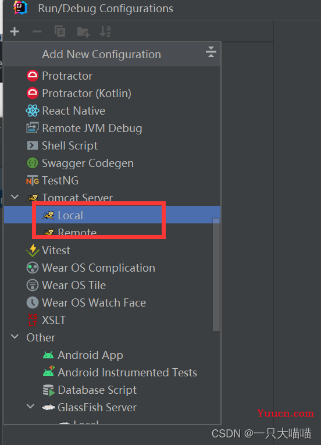The height and width of the screenshot is (445, 321).
Task: Click the sort alphabetically toolbar icon
Action: tap(105, 31)
